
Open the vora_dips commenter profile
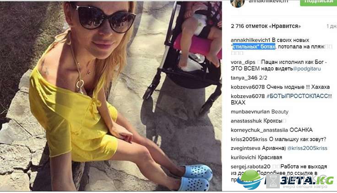pyautogui.click(x=243, y=62)
